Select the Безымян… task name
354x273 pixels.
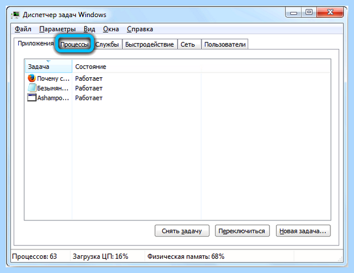tap(53, 88)
